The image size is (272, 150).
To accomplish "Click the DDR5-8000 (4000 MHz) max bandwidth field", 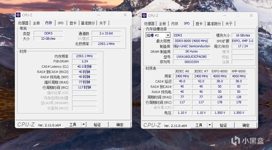I will (191, 41).
